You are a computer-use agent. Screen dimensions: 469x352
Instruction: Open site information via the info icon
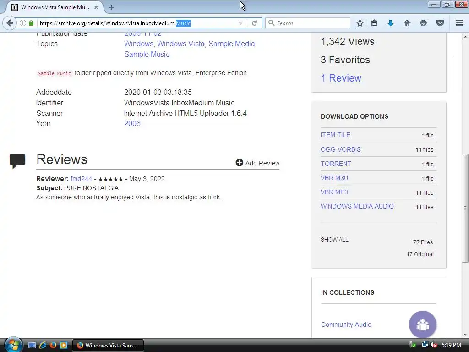(23, 23)
